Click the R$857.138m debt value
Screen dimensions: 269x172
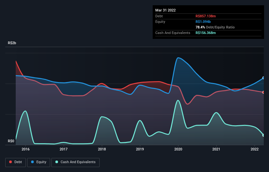pyautogui.click(x=206, y=16)
